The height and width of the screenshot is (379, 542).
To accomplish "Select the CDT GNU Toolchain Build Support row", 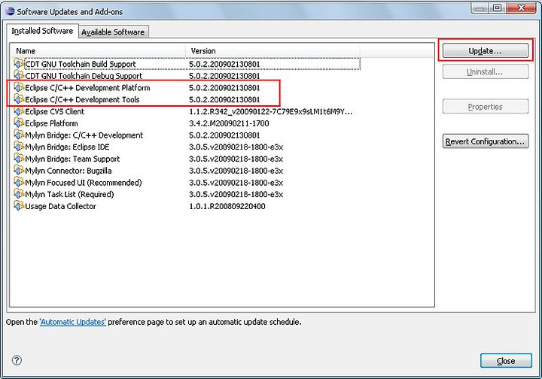I will pos(187,64).
